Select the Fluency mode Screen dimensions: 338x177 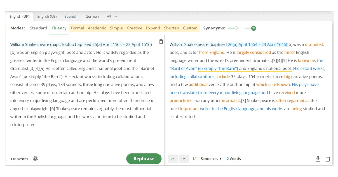59,28
